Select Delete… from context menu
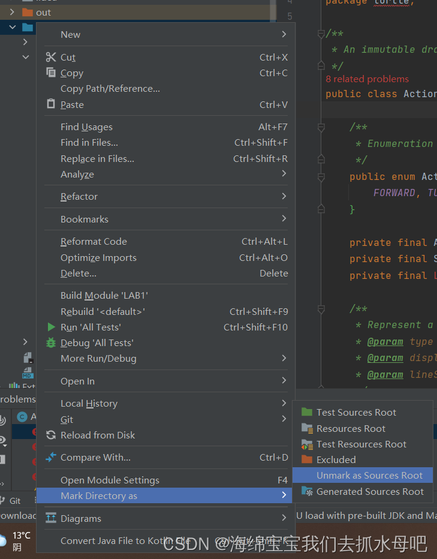The height and width of the screenshot is (559, 437). (x=165, y=273)
